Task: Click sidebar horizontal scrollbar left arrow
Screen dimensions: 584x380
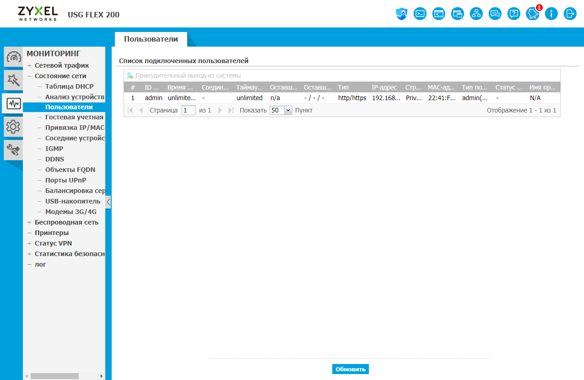Action: coord(27,376)
